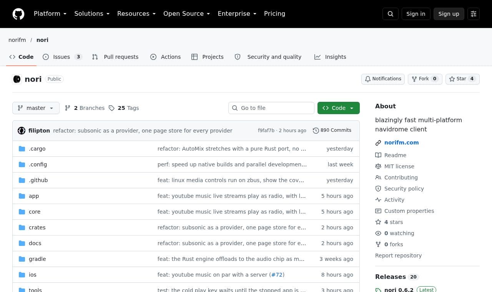Viewport: 492px width, 292px height.
Task: Switch to the Issues tab
Action: [x=62, y=57]
